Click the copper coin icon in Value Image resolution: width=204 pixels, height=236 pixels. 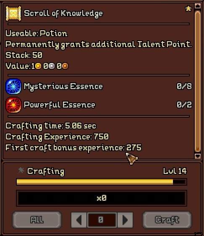[65, 66]
